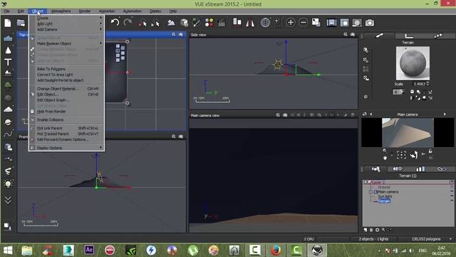Add a cloud from left toolbar

8,109
